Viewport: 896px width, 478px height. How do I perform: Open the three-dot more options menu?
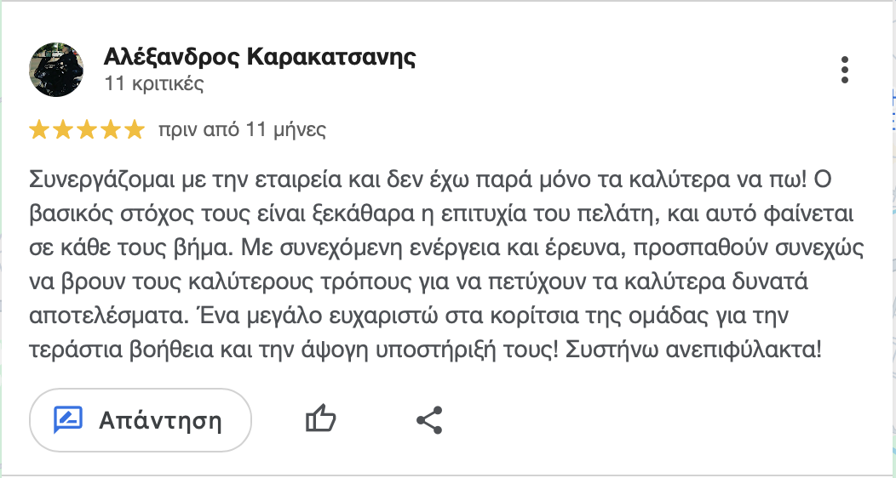[x=844, y=70]
